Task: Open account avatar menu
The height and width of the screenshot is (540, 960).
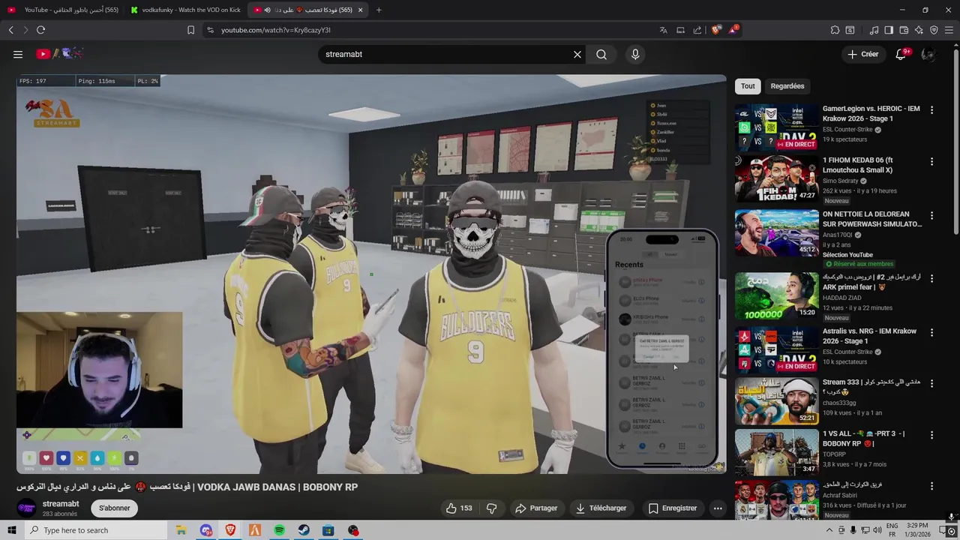Action: pyautogui.click(x=928, y=54)
